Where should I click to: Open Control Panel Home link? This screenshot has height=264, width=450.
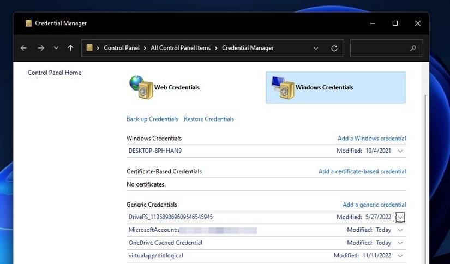coord(55,73)
